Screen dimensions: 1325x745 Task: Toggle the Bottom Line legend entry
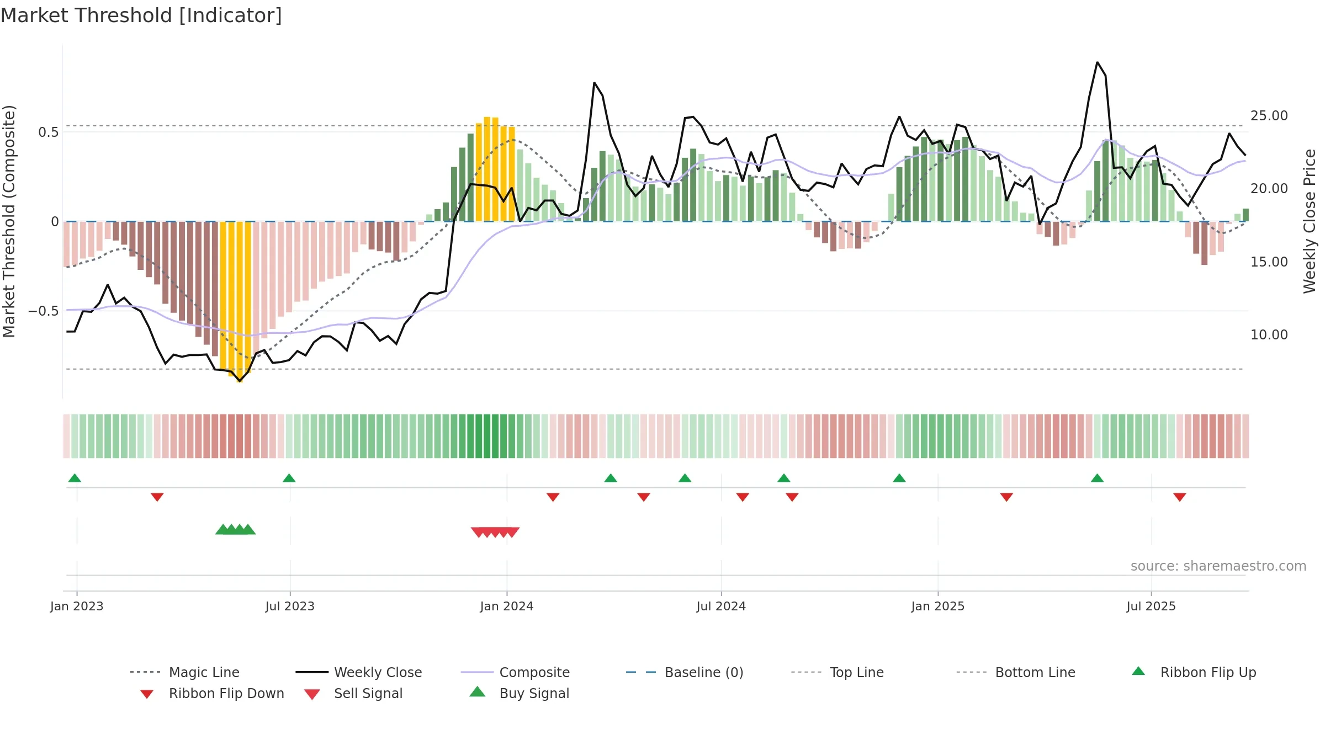(1016, 672)
